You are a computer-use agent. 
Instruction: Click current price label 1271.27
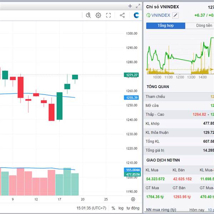pyautogui.click(x=131, y=75)
